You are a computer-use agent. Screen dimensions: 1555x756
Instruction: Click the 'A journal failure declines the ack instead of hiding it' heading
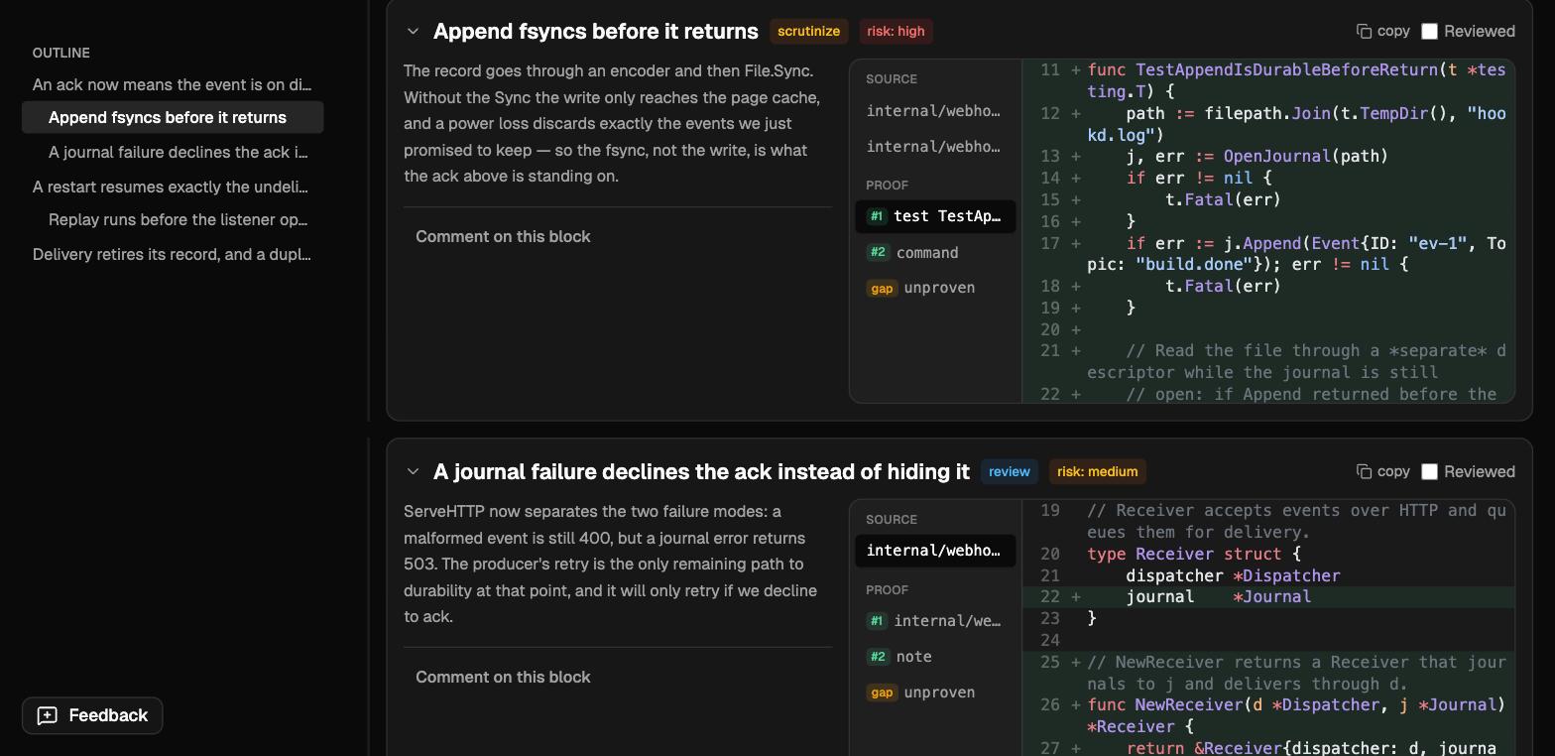701,471
